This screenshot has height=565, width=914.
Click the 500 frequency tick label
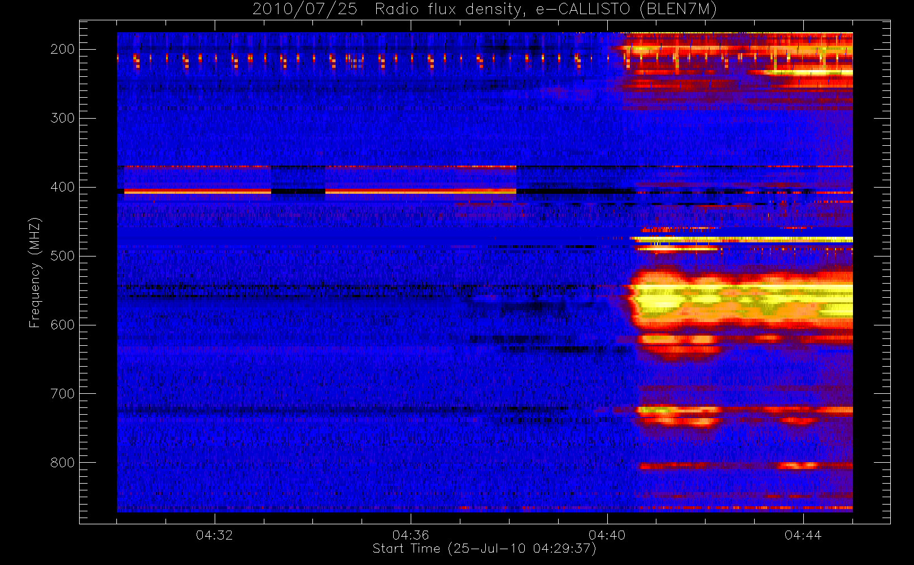point(63,256)
